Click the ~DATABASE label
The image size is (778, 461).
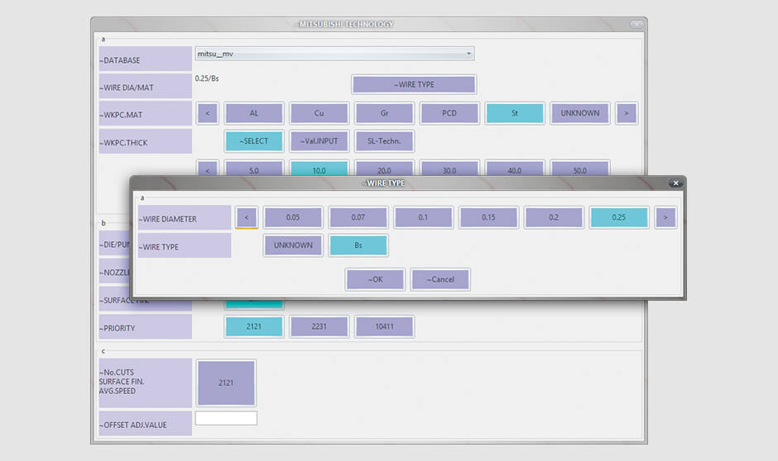coord(146,59)
